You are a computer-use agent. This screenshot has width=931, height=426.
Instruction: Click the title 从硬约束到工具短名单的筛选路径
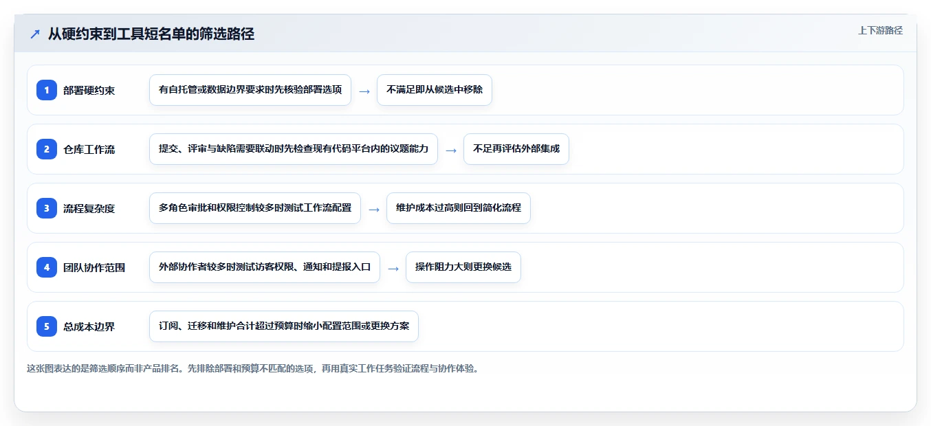pyautogui.click(x=151, y=34)
